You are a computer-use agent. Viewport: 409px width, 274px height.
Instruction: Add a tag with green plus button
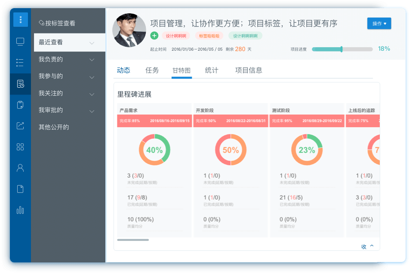(x=154, y=35)
